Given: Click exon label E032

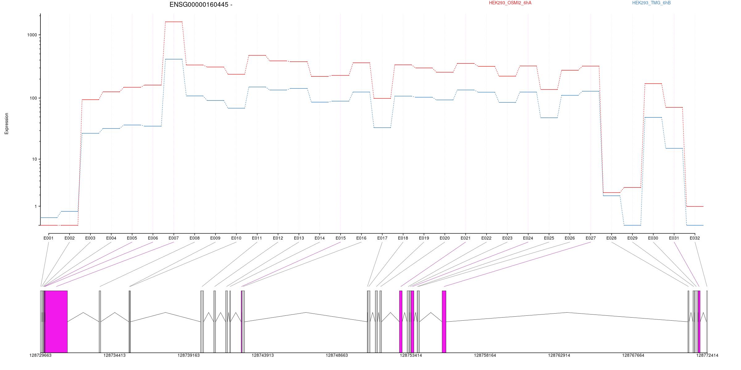Looking at the screenshot, I should pyautogui.click(x=695, y=238).
